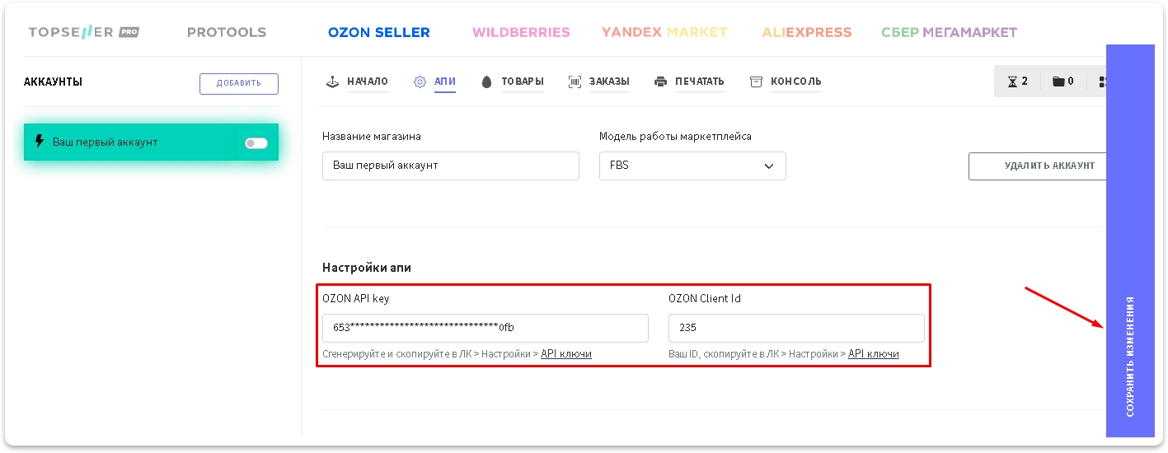This screenshot has width=1168, height=453.
Task: Click the ДОБАВИТЬ account button
Action: tap(239, 83)
